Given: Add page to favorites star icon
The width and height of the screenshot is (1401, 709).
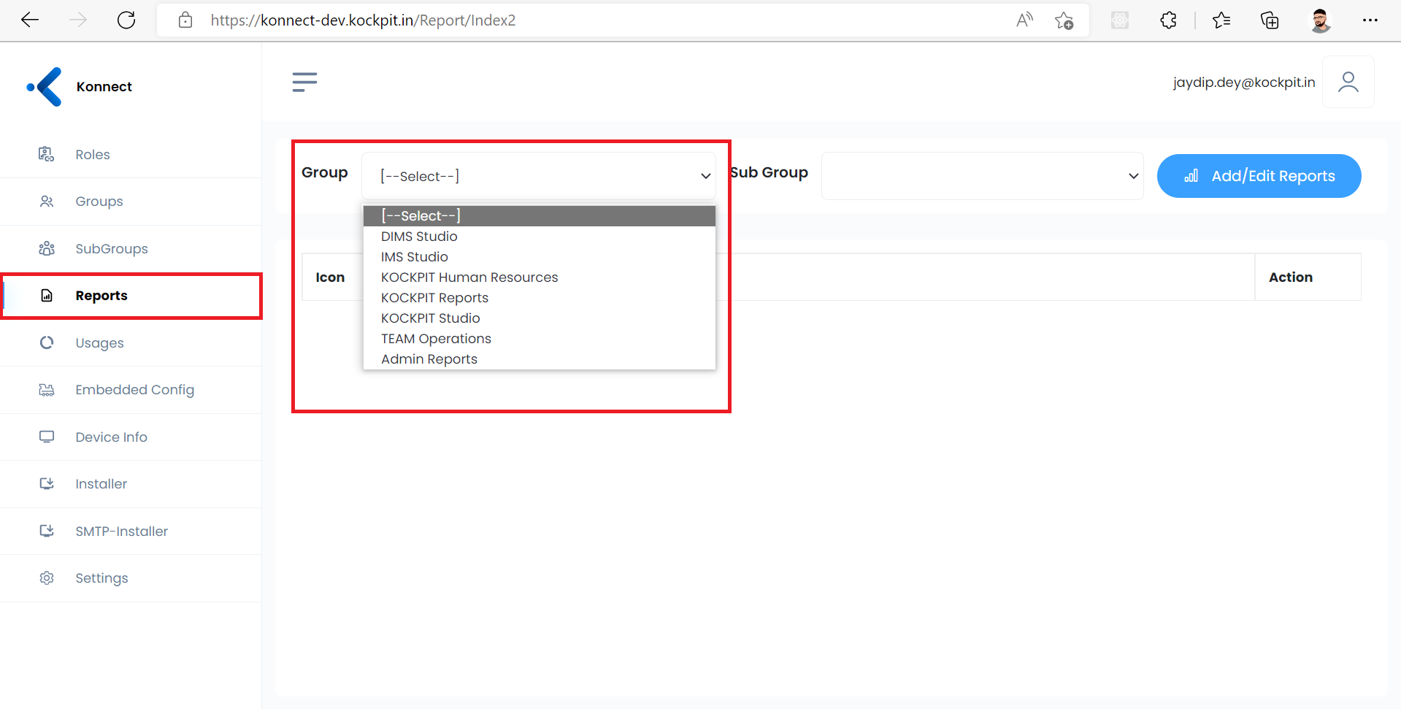Looking at the screenshot, I should click(1064, 20).
